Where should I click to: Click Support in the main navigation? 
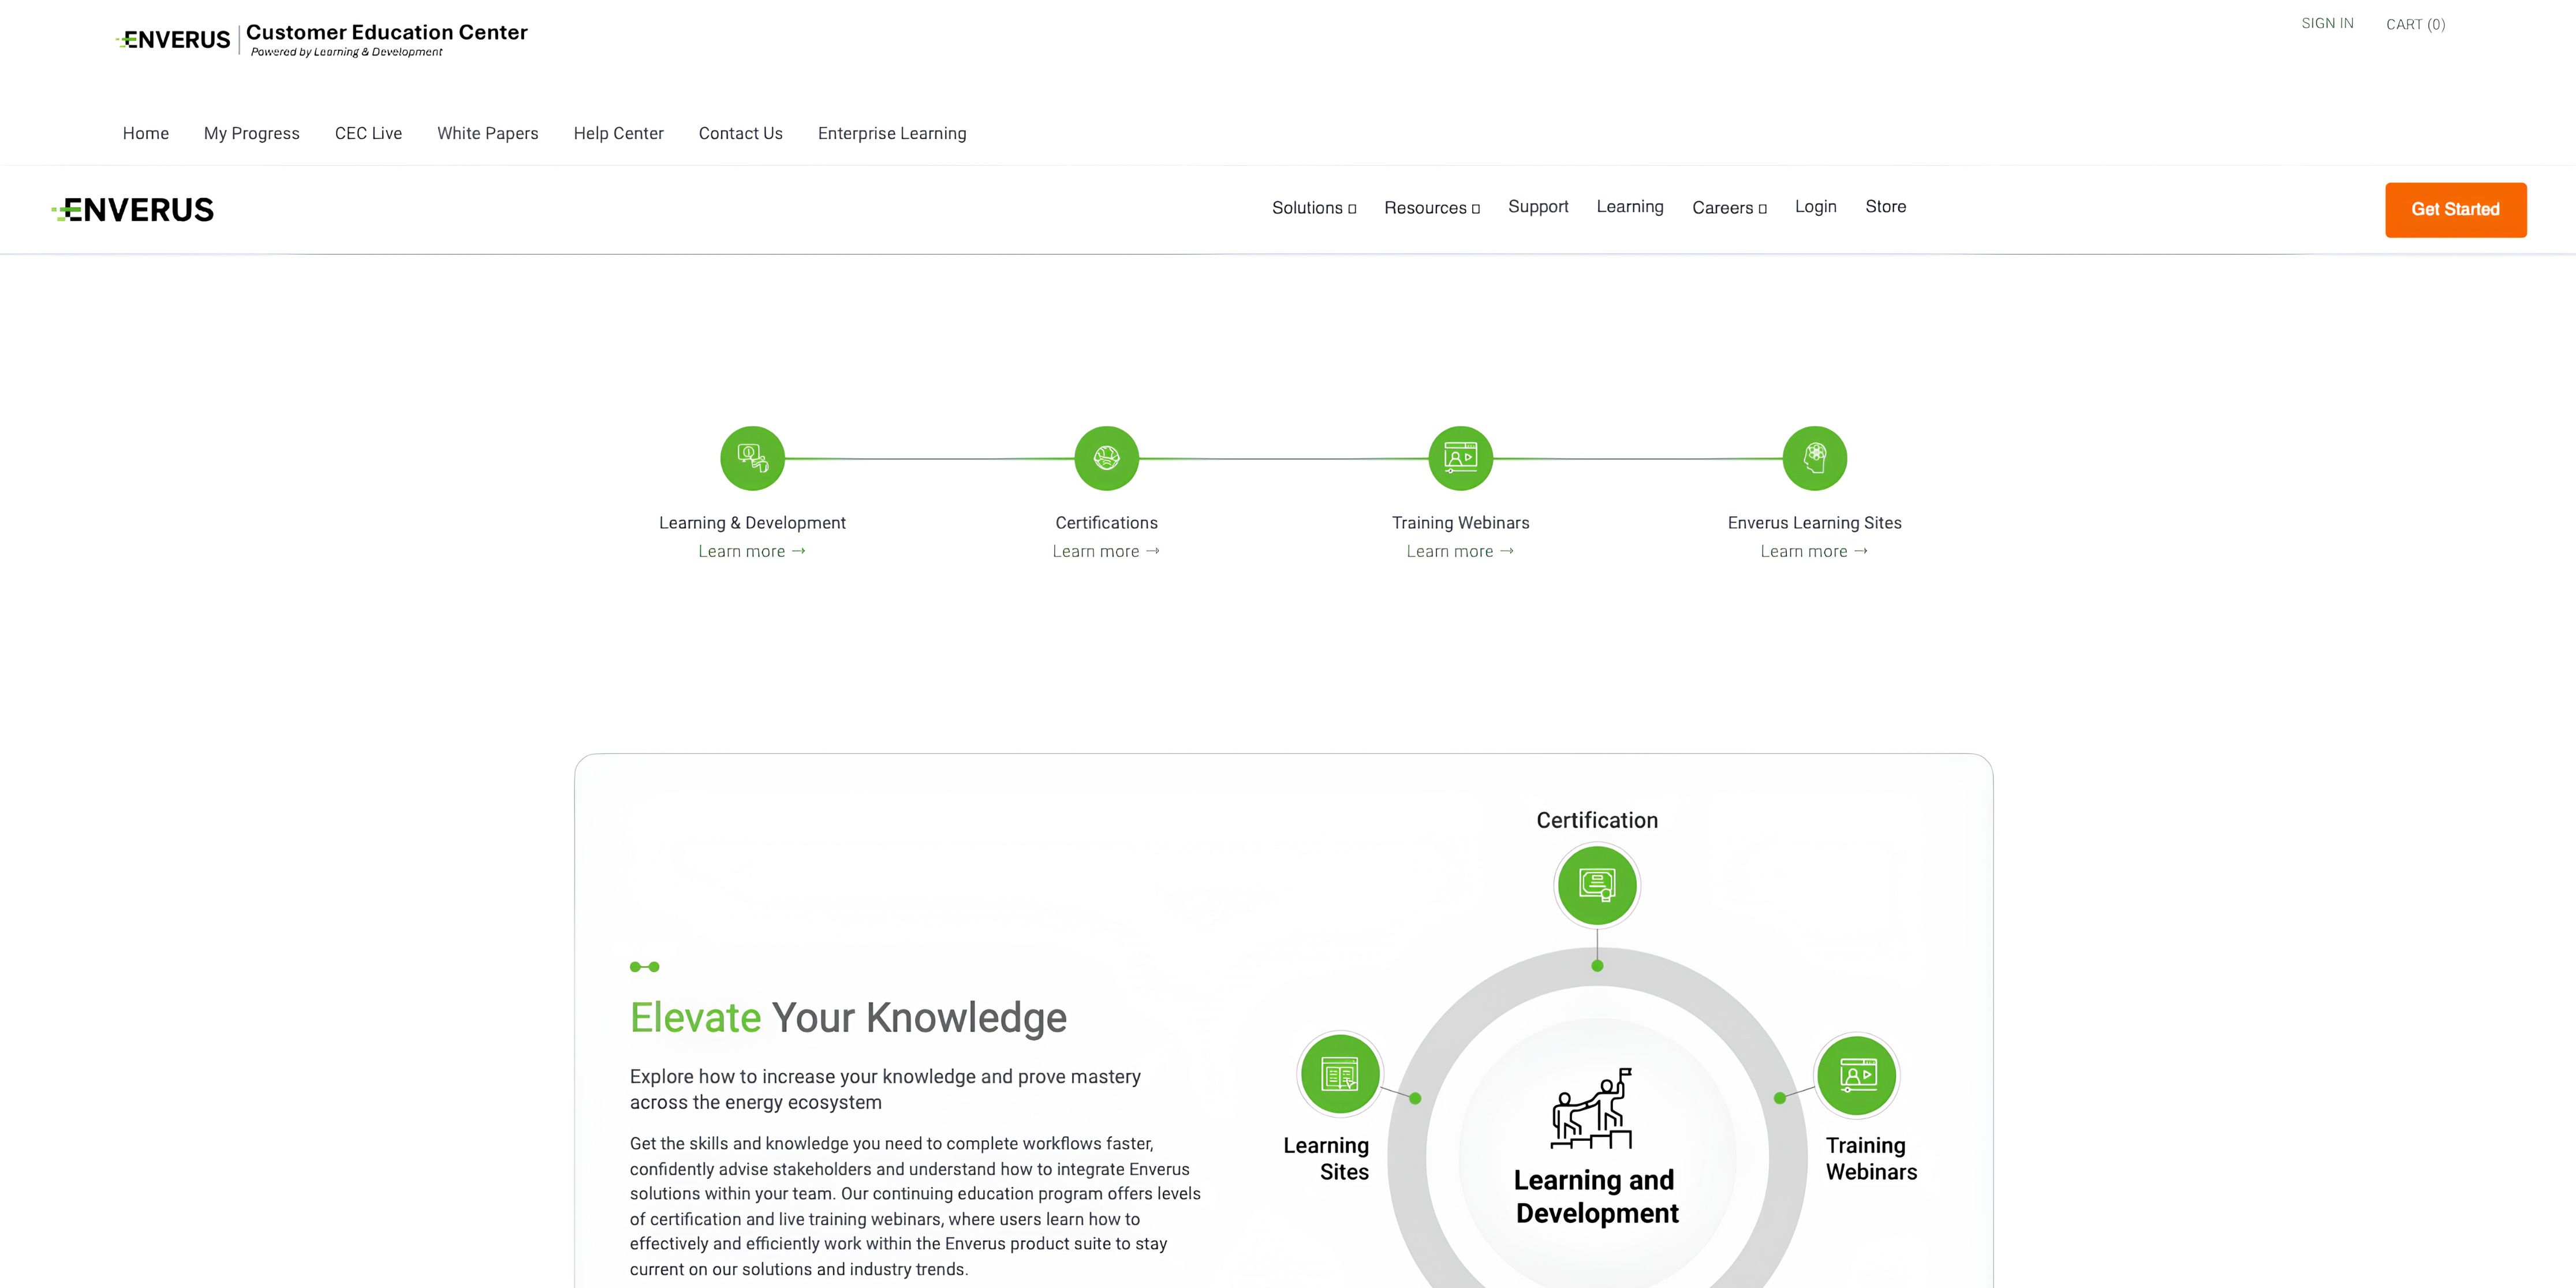point(1538,207)
